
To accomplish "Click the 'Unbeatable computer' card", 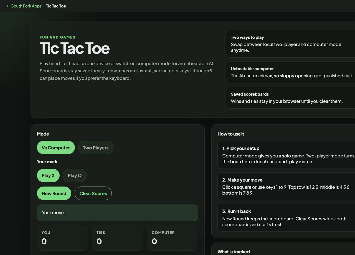I will point(291,72).
